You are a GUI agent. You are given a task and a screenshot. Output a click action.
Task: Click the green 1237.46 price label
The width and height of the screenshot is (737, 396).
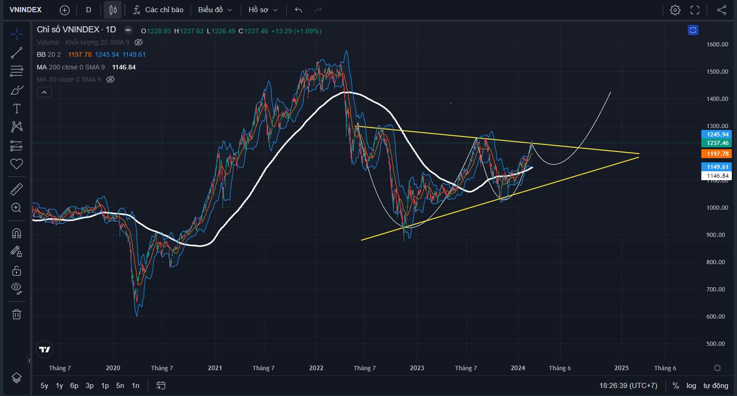tap(716, 143)
